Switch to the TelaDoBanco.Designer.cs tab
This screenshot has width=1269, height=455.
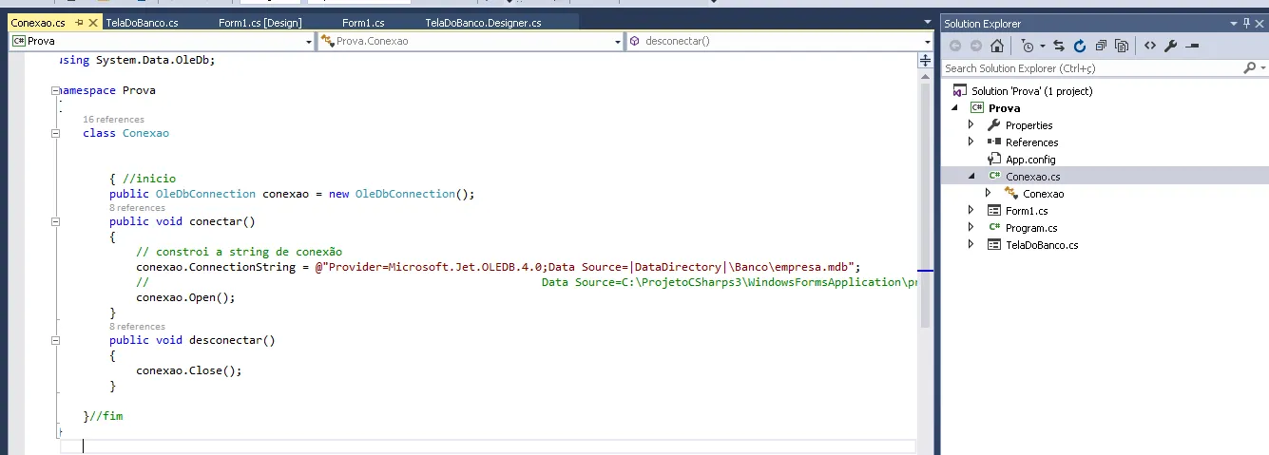click(483, 22)
